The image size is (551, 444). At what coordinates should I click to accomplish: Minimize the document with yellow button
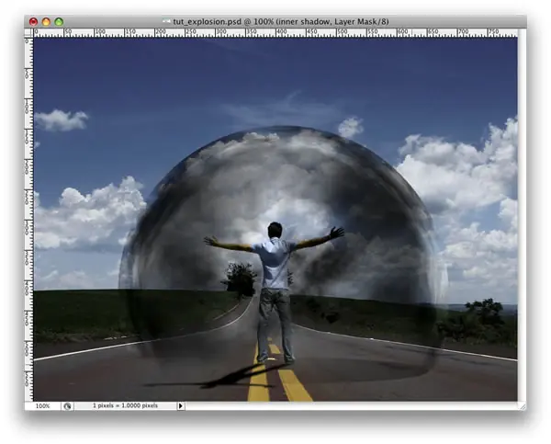pos(46,22)
